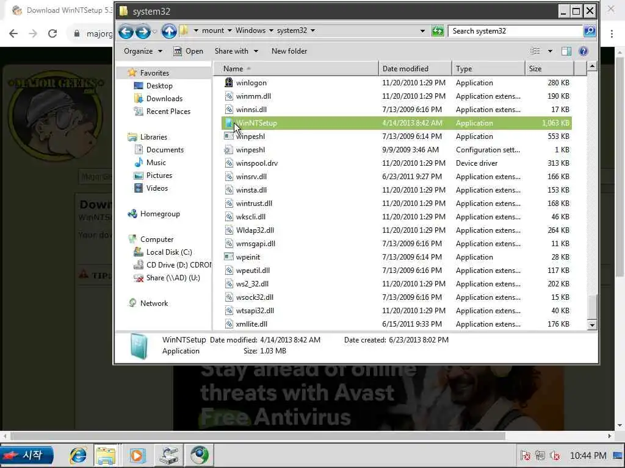This screenshot has width=625, height=468.
Task: Open Share (\\AD) (U:) network drive
Action: [173, 278]
